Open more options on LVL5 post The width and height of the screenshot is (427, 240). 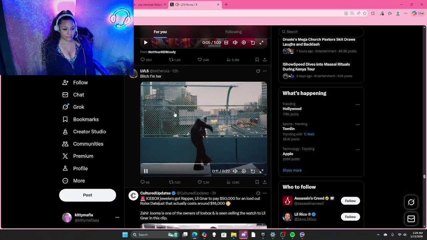265,71
